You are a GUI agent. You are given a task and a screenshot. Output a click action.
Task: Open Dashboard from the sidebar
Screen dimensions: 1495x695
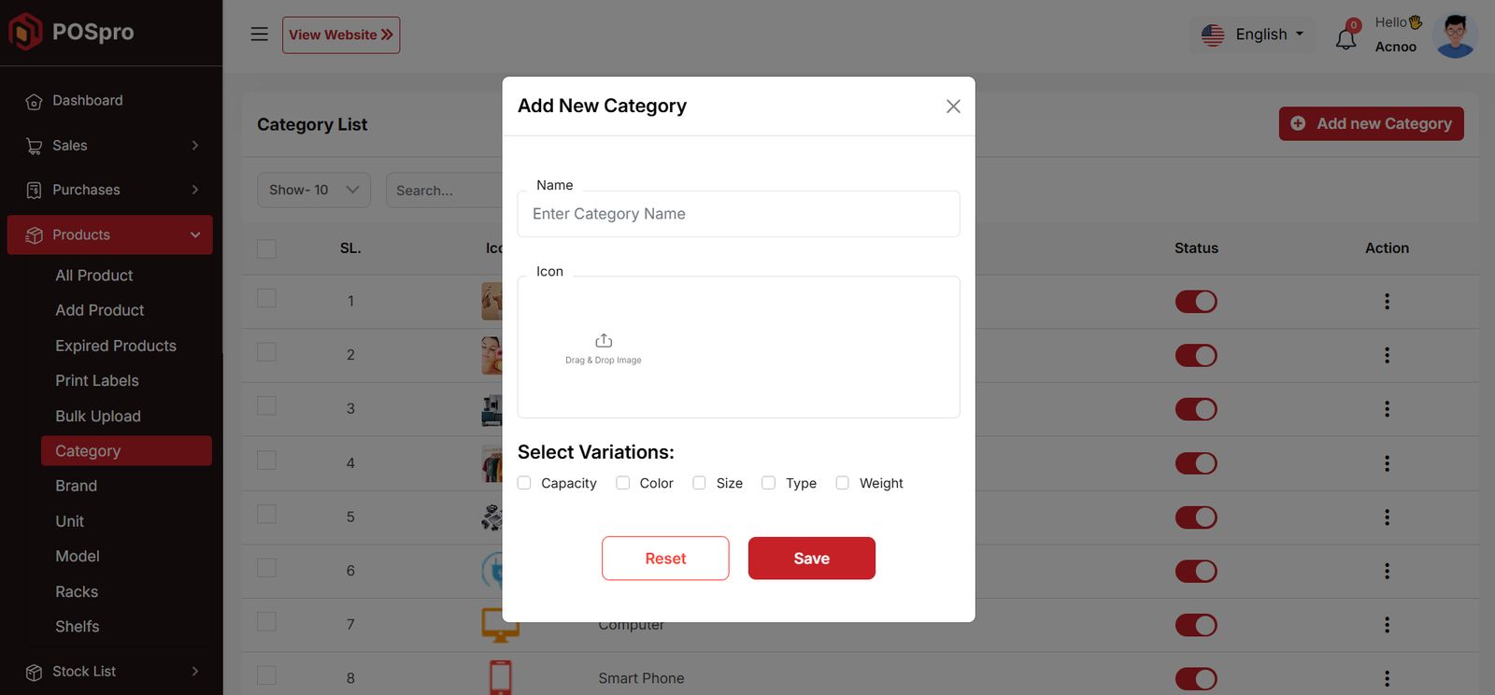[x=87, y=101]
